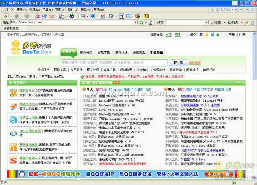
Task: Expand the Go button dropdown arrow
Action: (146, 22)
